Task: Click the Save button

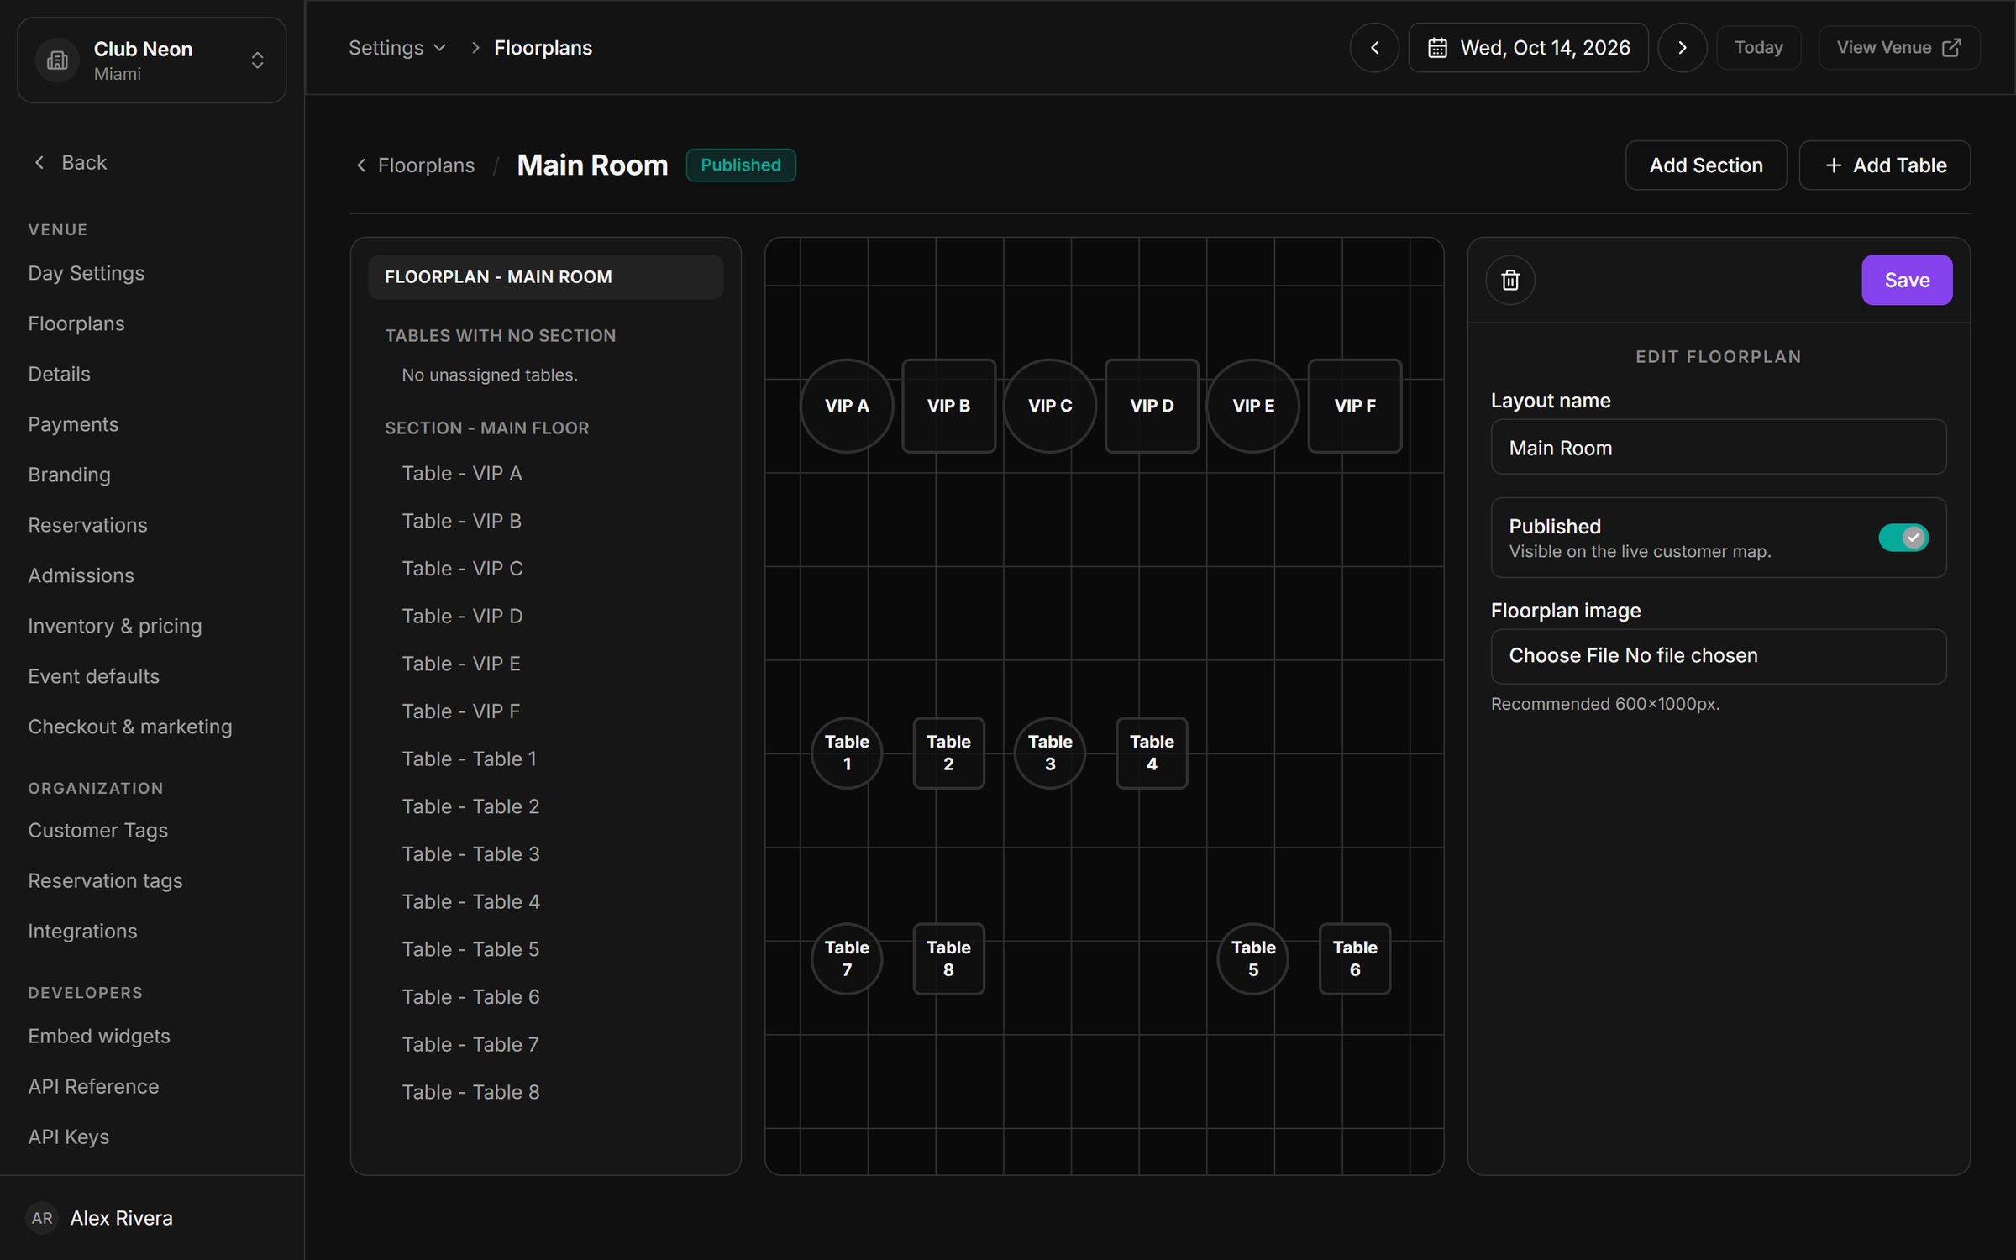Action: pyautogui.click(x=1907, y=280)
